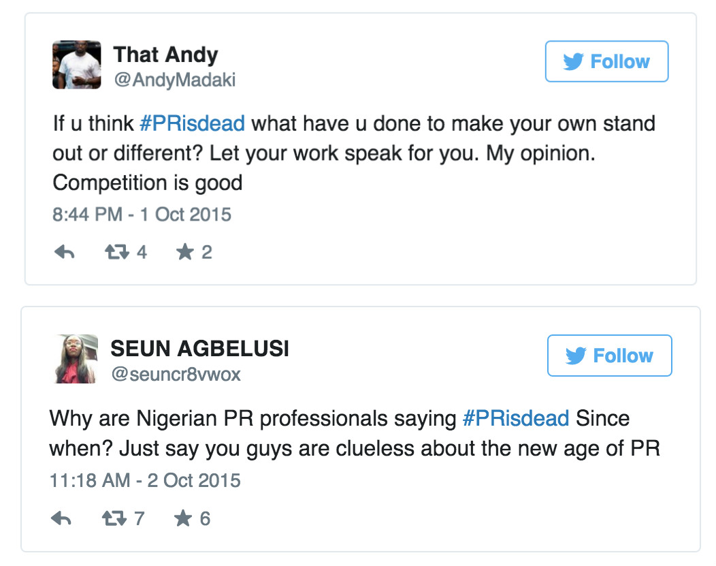The height and width of the screenshot is (566, 716).
Task: Open #PRisdead hashtag in Seun's tweet
Action: click(x=515, y=418)
